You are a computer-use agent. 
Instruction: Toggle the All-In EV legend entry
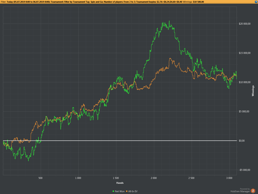(x=132, y=191)
